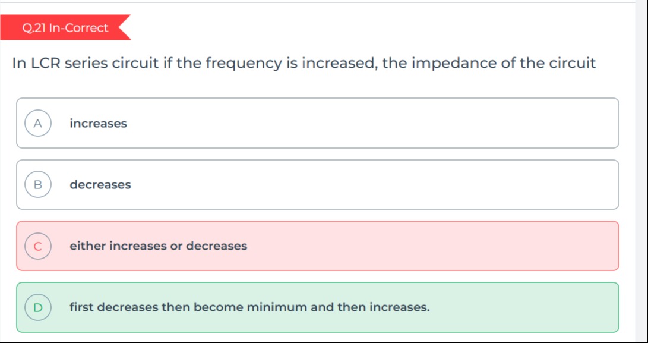Click the LCR series circuit question text
The width and height of the screenshot is (648, 343).
point(304,63)
